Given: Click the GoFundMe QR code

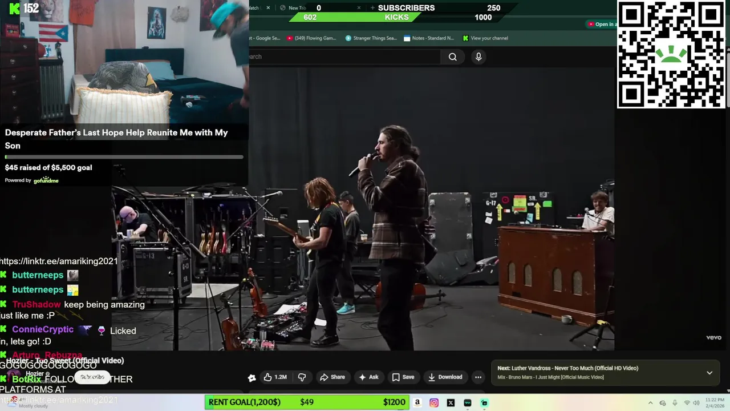Looking at the screenshot, I should click(671, 54).
